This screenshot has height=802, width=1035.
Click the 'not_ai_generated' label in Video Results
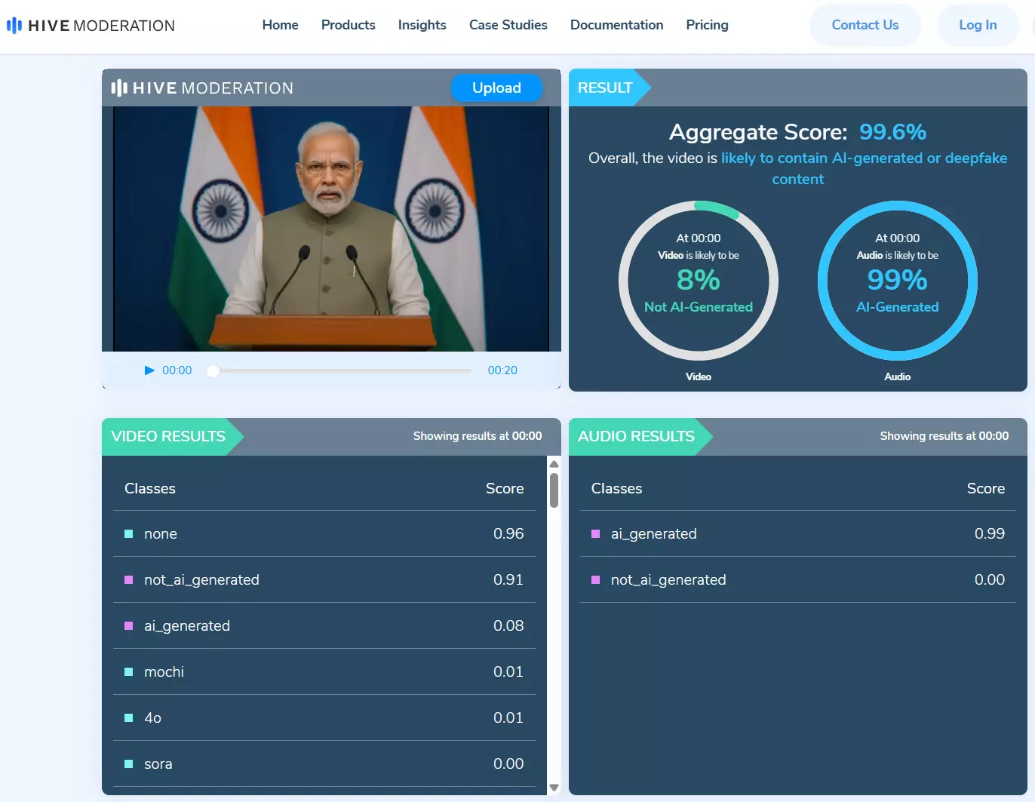tap(201, 580)
